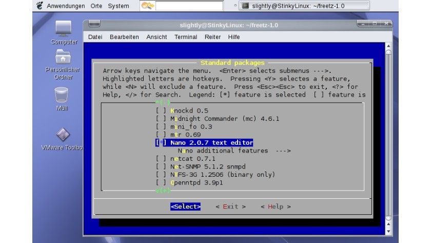Launch the VMware Toolbox desktop icon
Image resolution: width=431 pixels, height=243 pixels.
(x=63, y=135)
